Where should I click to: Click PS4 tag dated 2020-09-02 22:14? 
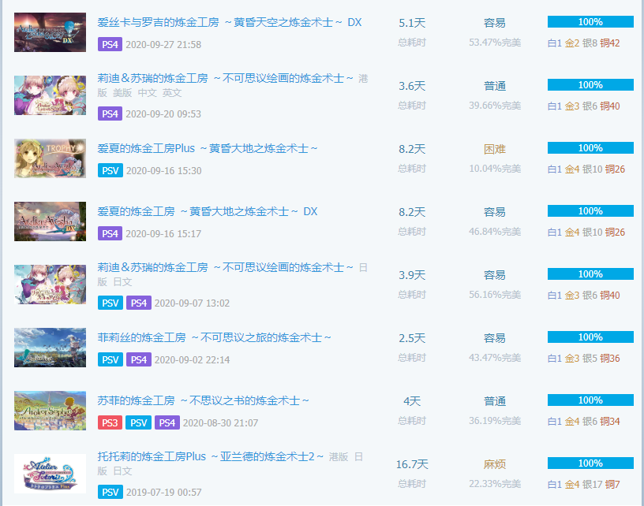[x=138, y=360]
